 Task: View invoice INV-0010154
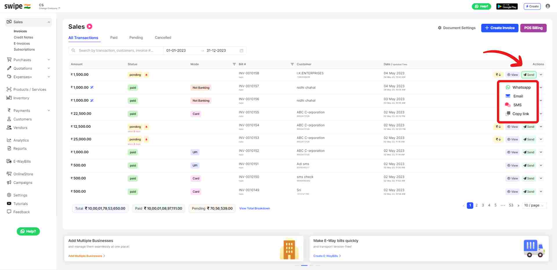(x=513, y=127)
